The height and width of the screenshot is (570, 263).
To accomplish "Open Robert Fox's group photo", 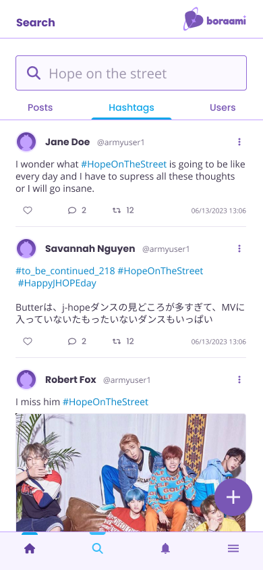I will click(131, 473).
